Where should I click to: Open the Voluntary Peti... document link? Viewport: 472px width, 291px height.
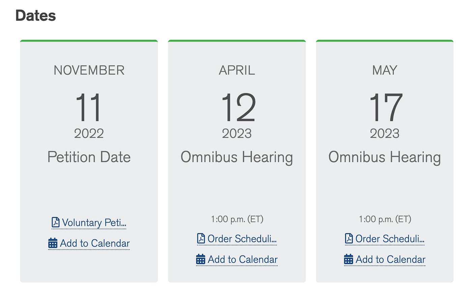point(94,223)
